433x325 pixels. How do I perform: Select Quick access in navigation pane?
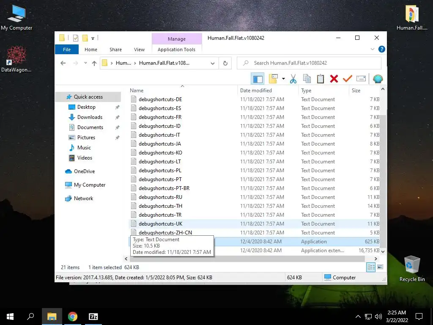click(88, 97)
